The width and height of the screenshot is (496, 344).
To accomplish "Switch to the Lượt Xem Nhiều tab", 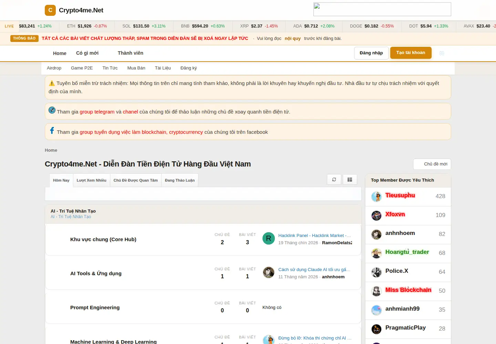I will (x=92, y=180).
